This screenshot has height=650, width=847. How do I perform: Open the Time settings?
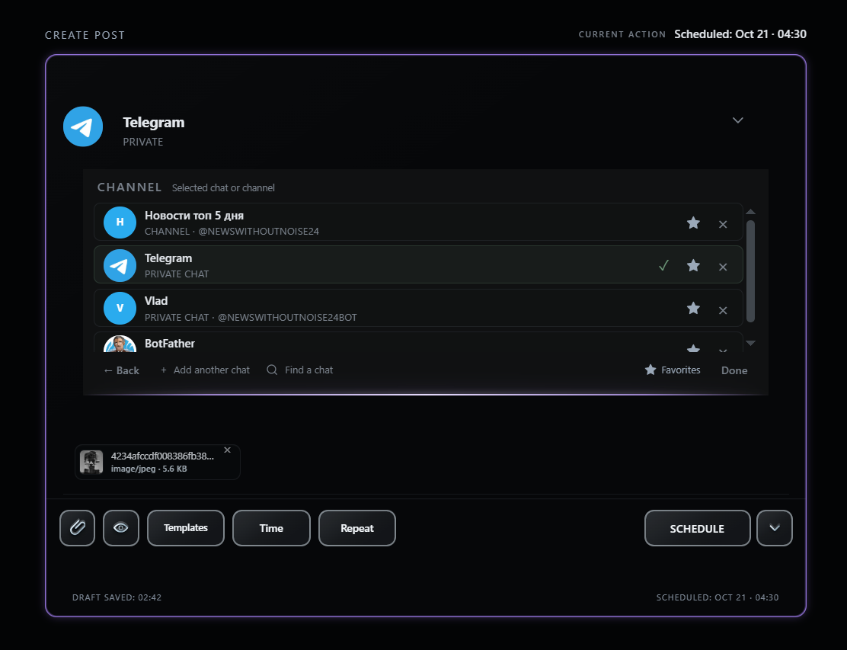[x=271, y=528]
